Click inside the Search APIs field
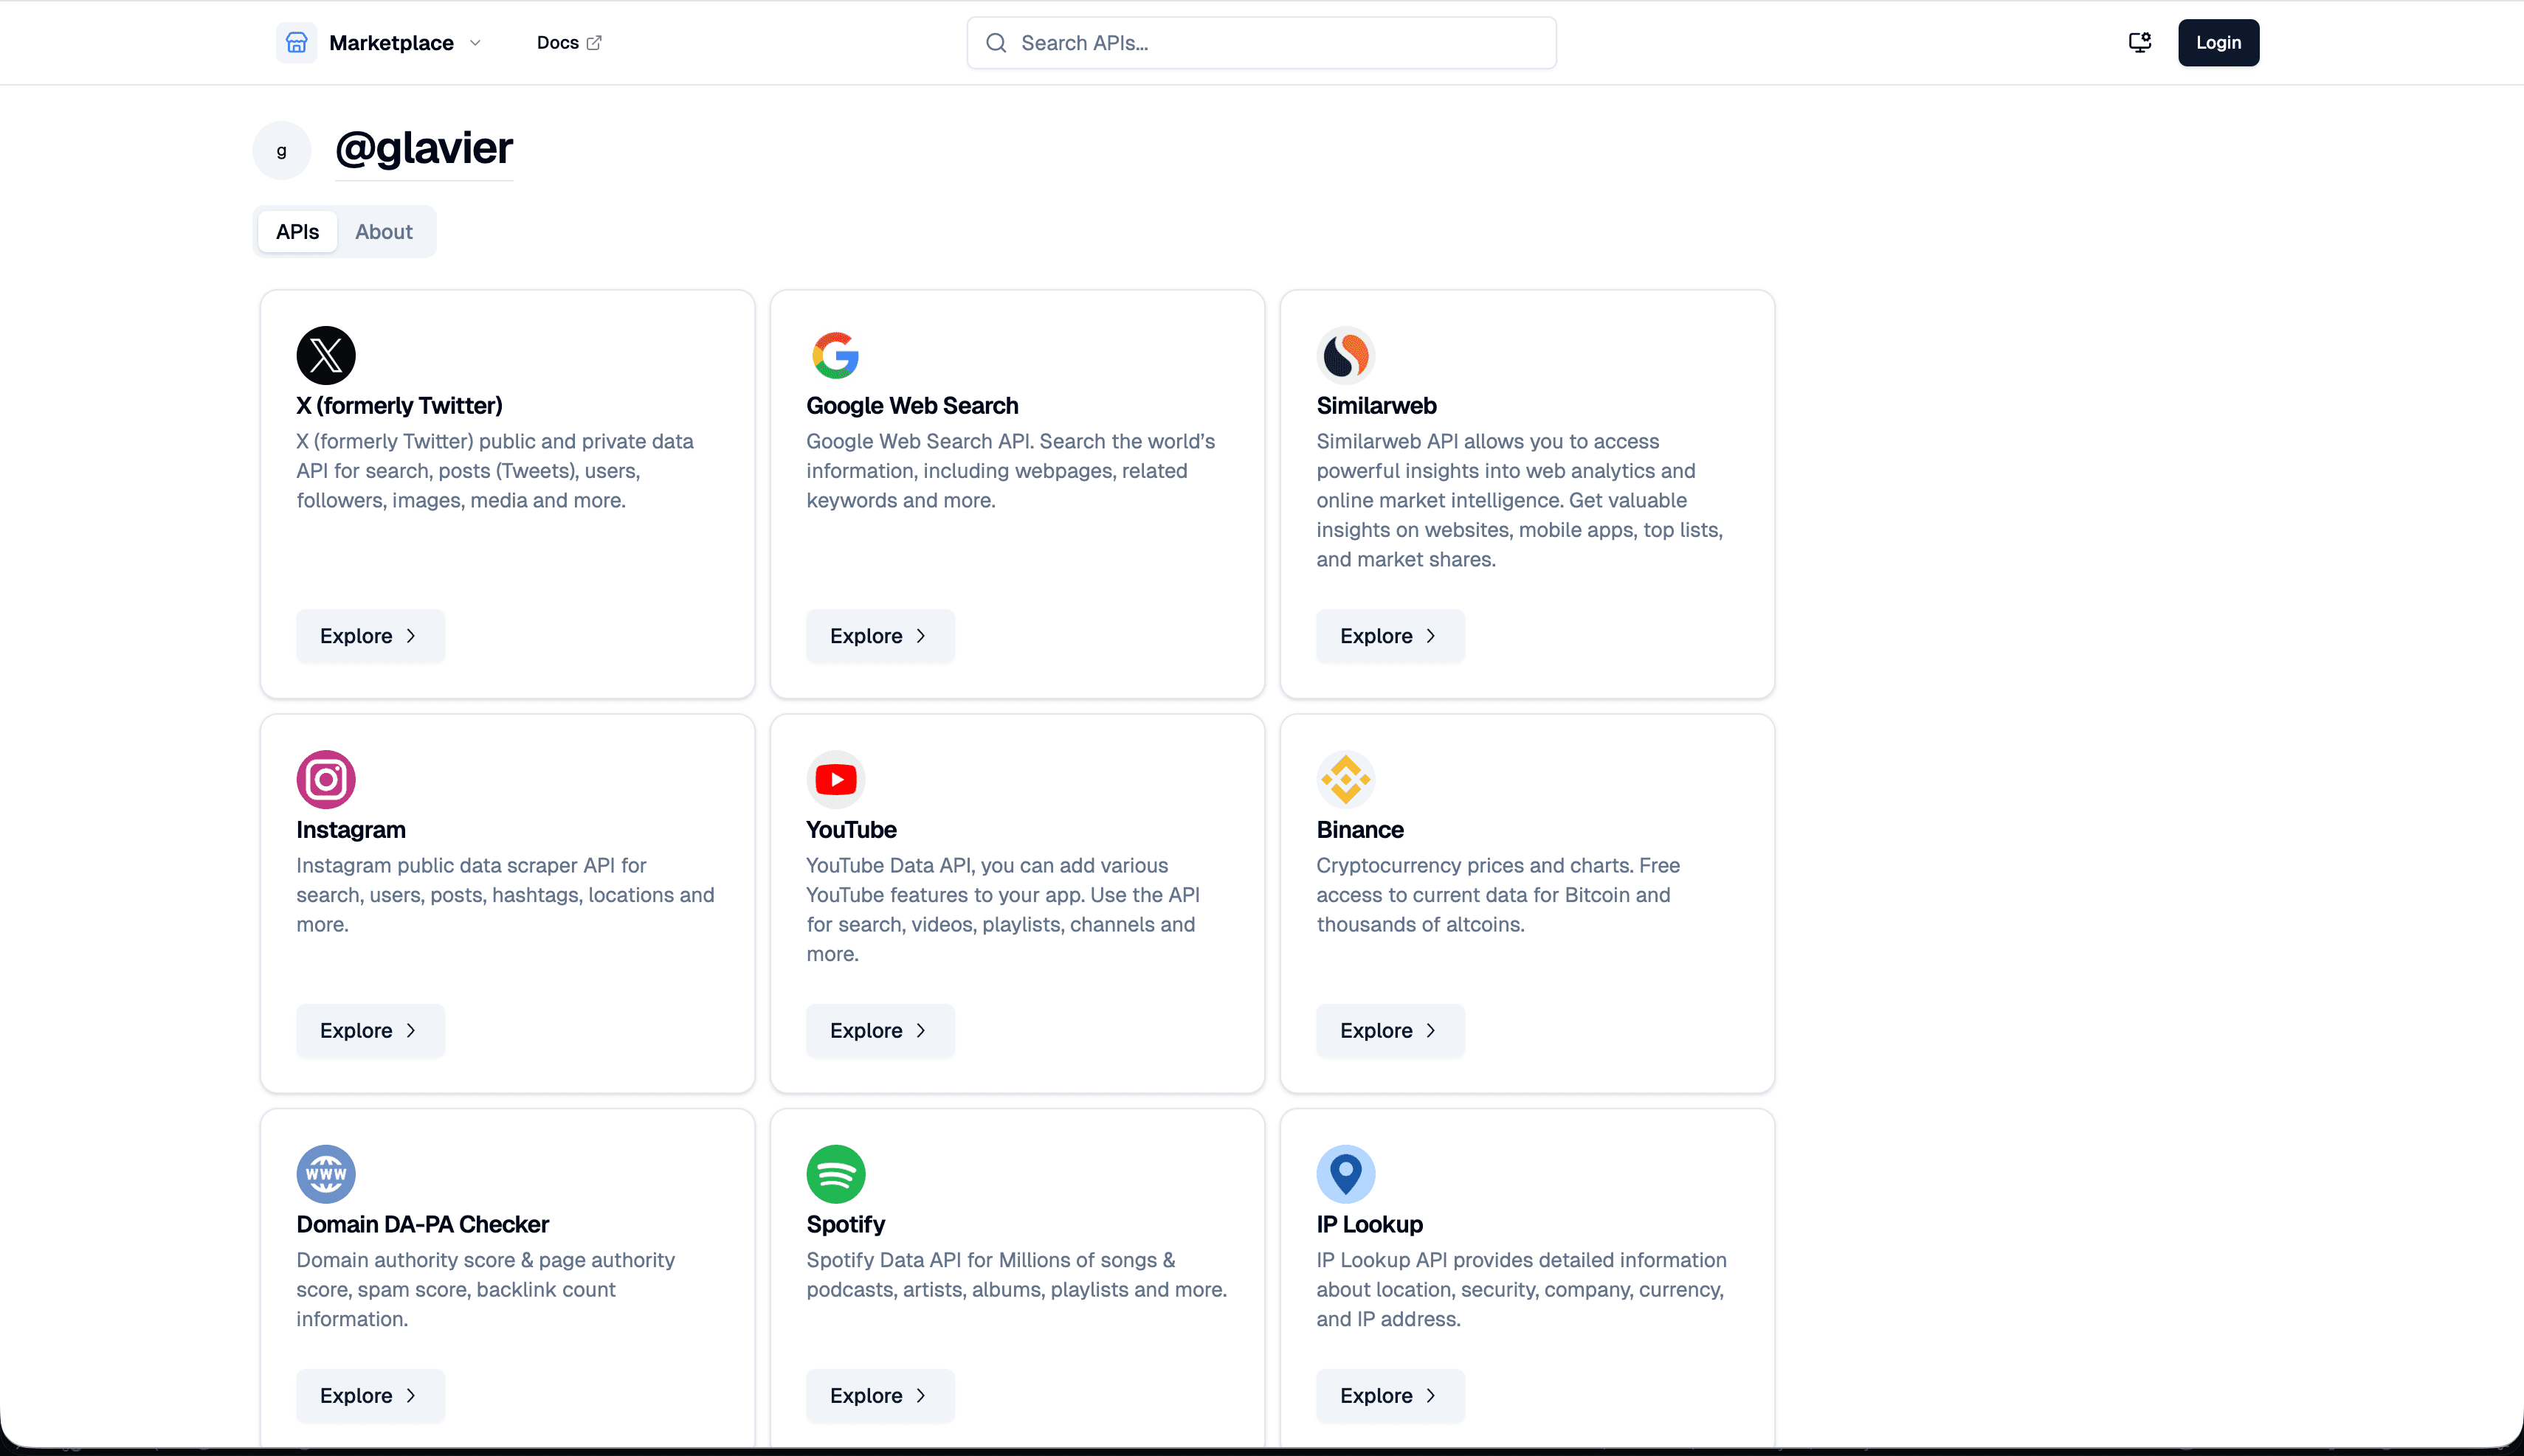The image size is (2524, 1456). (1261, 42)
